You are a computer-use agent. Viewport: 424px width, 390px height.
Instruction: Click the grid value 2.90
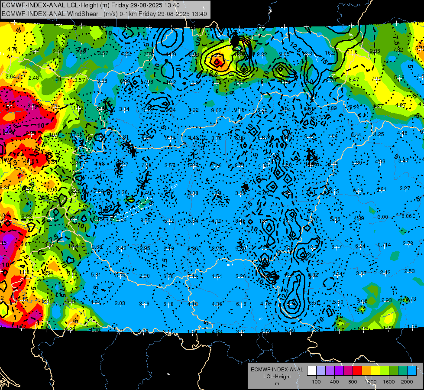[x=144, y=276]
